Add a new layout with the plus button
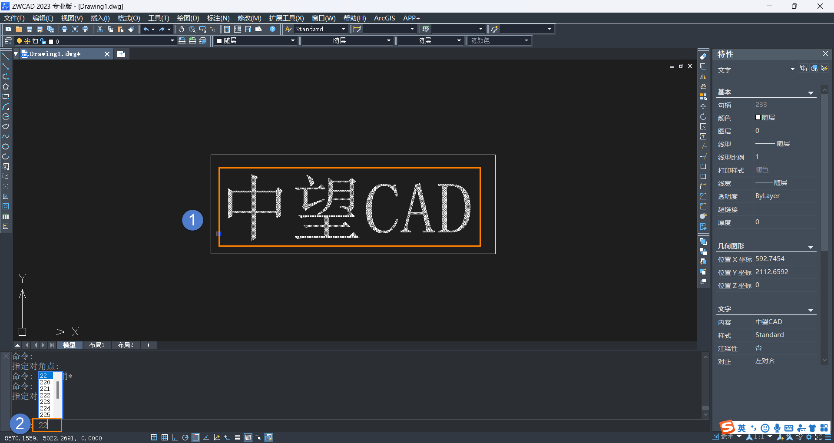This screenshot has width=834, height=443. (149, 345)
